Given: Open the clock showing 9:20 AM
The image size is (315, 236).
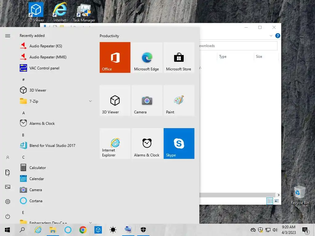Looking at the screenshot, I should pos(289,230).
